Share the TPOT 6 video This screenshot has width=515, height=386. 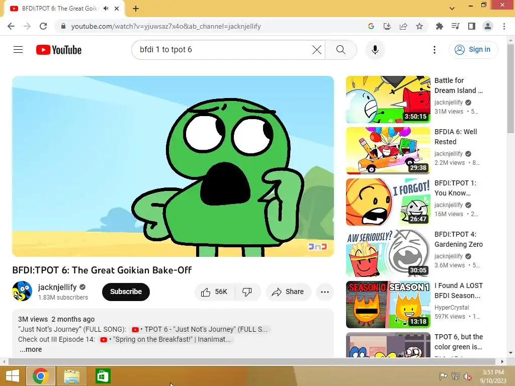pyautogui.click(x=288, y=292)
